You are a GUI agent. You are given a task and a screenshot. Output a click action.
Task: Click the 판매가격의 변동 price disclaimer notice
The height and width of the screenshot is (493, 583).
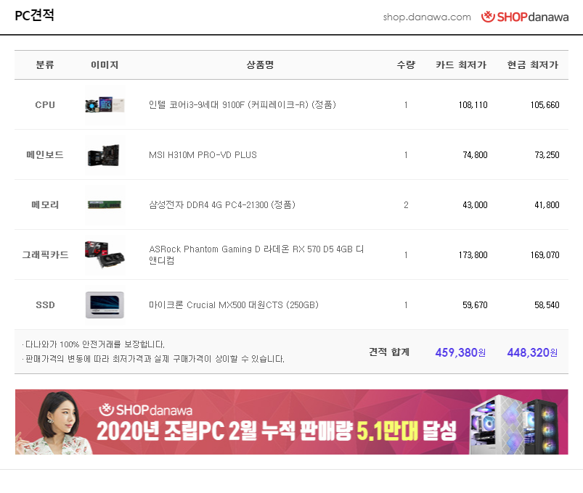point(153,359)
